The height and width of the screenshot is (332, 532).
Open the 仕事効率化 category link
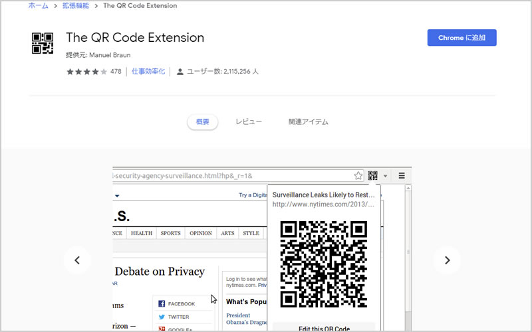coord(148,72)
